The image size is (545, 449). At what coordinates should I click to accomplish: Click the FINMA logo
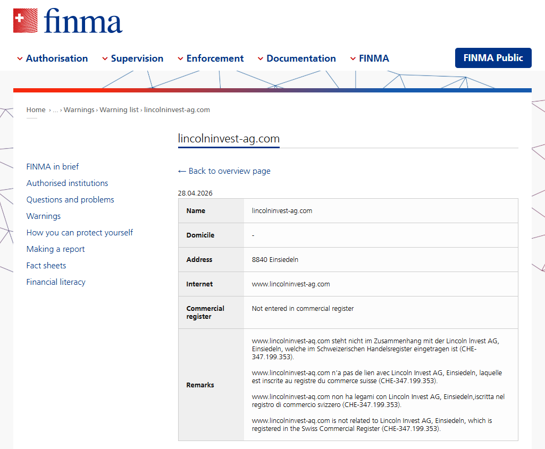pos(68,21)
